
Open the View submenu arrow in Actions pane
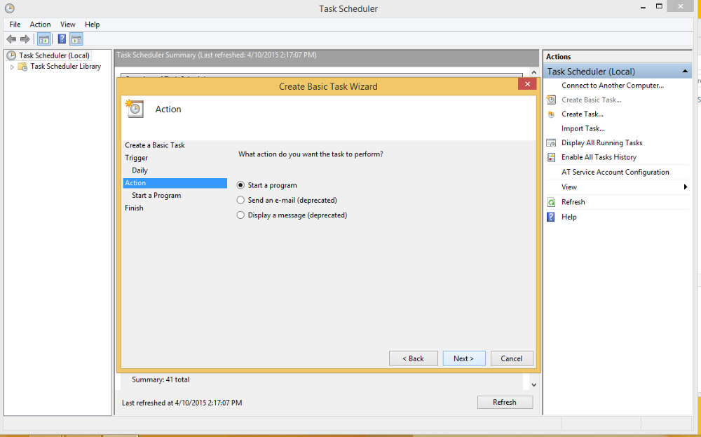point(686,187)
